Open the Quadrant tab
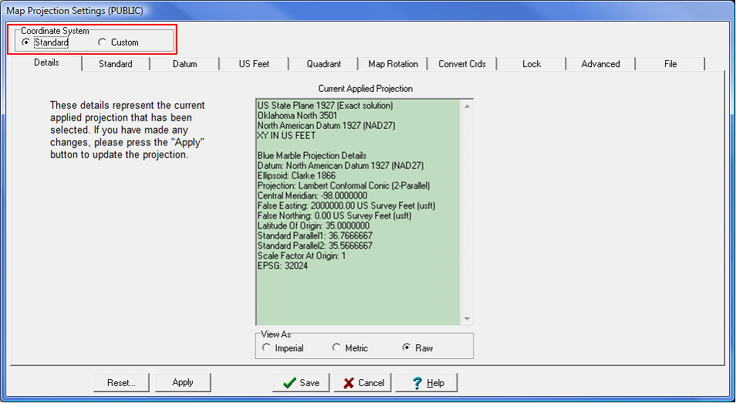 coord(323,64)
